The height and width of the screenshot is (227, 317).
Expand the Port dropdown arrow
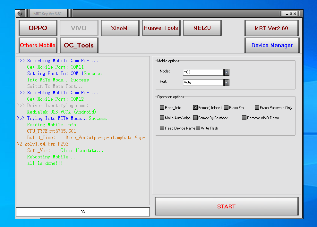(226, 82)
